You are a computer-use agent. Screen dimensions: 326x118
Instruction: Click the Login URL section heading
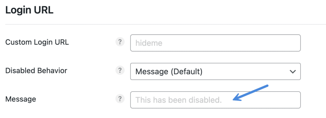29,11
